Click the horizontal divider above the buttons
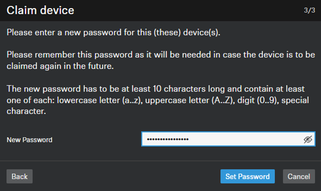Screen dimensions: 321x191 pyautogui.click(x=160, y=161)
